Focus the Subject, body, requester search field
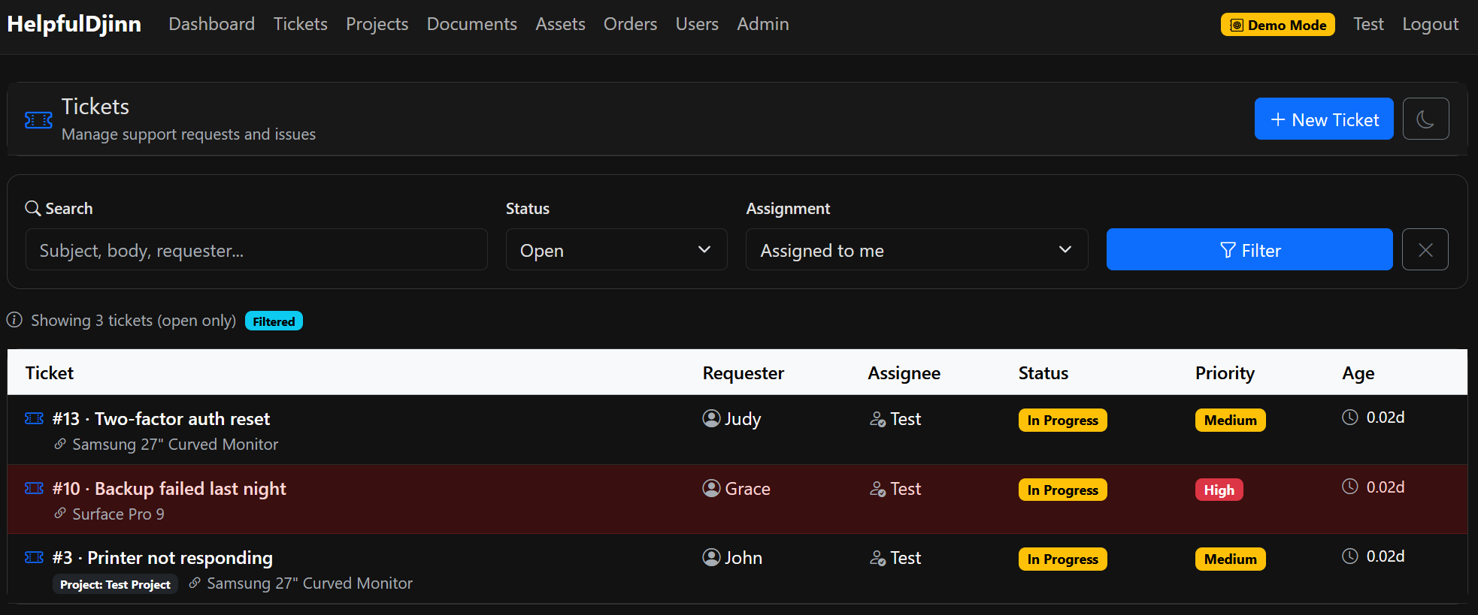 (256, 249)
